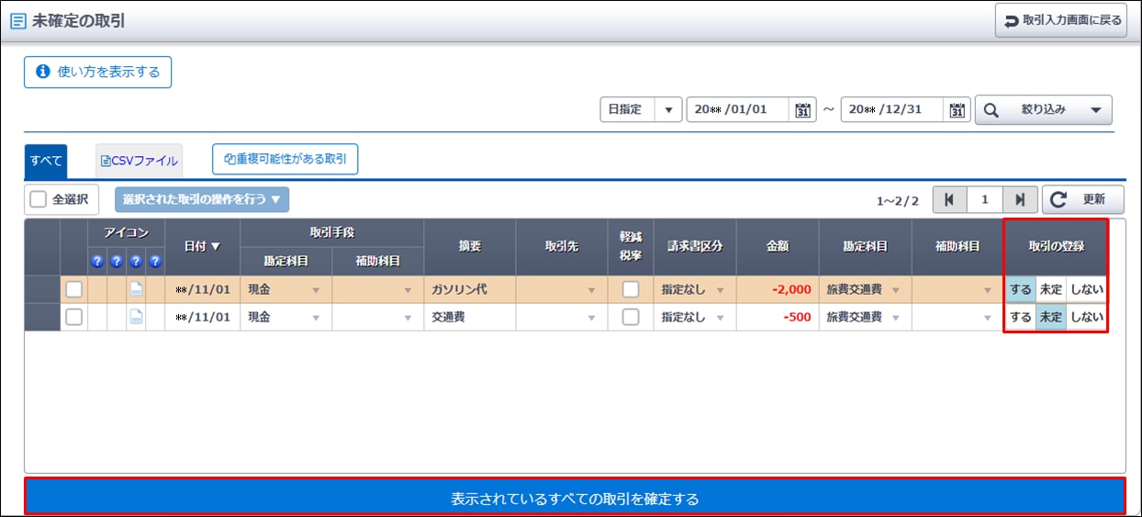Tick row checkbox for ガソリン代 transaction
Viewport: 1142px width, 517px height.
(73, 290)
